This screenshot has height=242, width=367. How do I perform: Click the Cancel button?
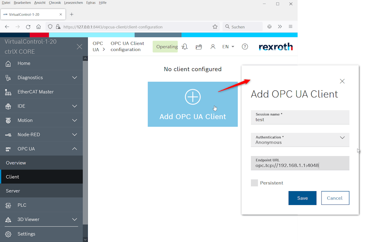(335, 198)
